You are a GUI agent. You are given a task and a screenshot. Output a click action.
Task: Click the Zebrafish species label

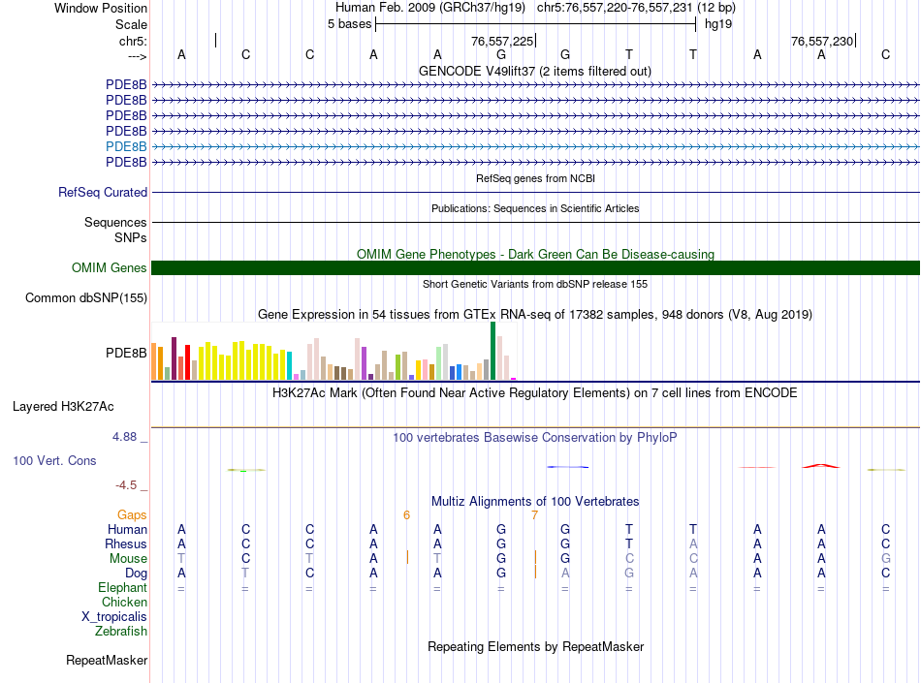121,632
